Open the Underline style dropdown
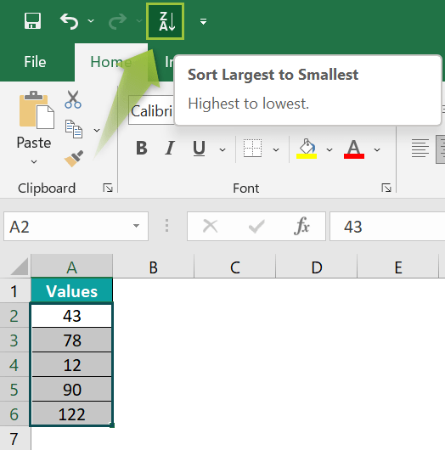Image resolution: width=445 pixels, height=450 pixels. pos(222,149)
